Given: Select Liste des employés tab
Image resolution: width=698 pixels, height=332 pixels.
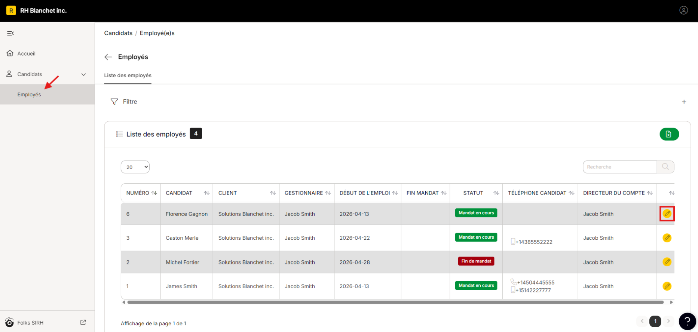Looking at the screenshot, I should (x=128, y=75).
